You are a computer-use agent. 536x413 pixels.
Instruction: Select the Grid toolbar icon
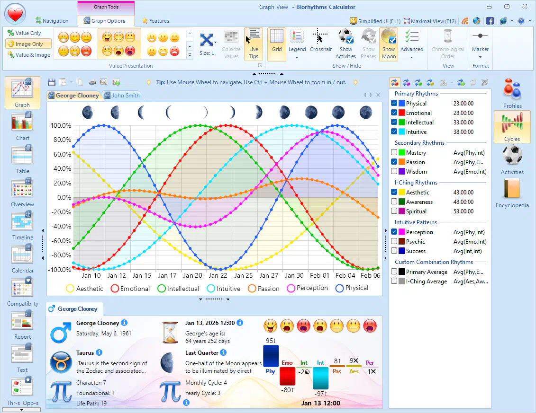[276, 43]
